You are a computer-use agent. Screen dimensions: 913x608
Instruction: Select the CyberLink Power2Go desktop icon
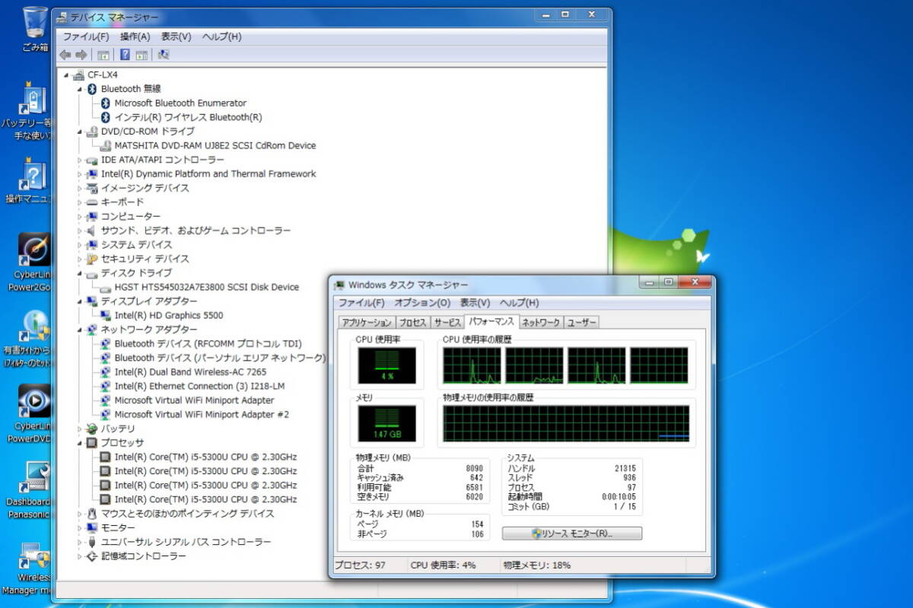click(x=33, y=263)
